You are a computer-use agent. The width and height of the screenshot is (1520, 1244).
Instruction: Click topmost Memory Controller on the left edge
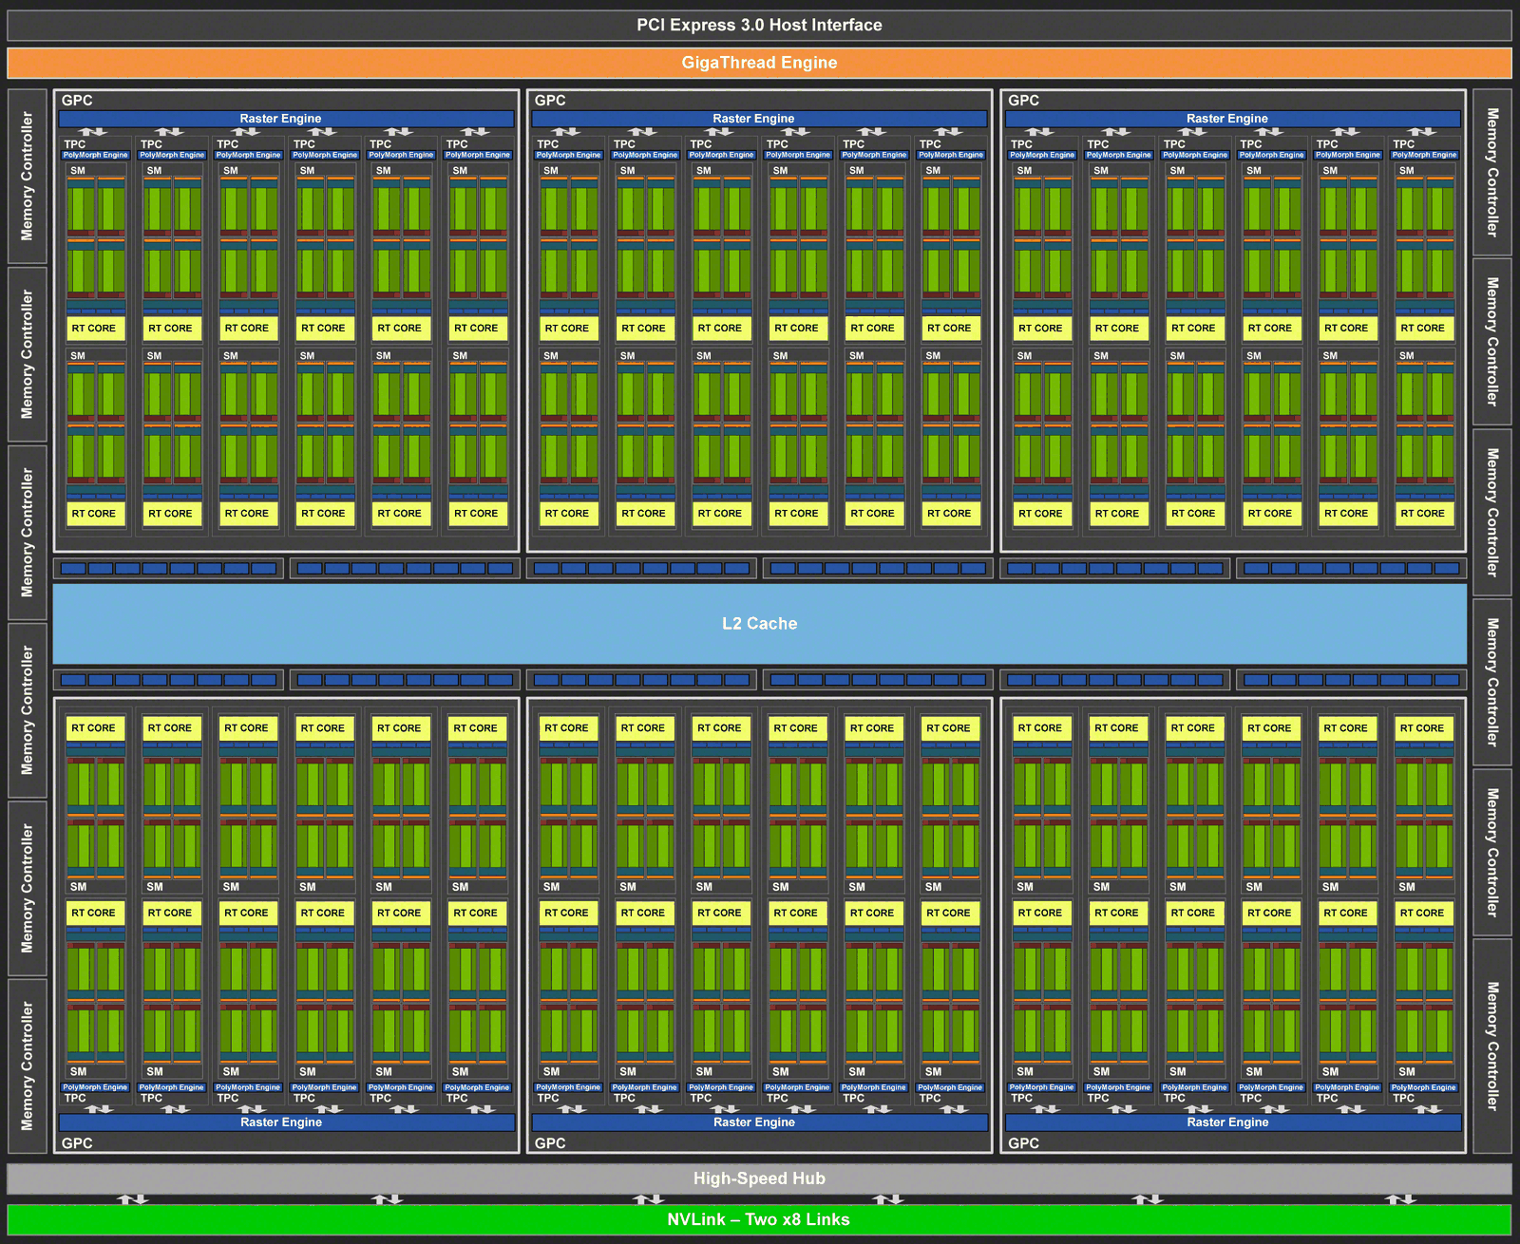(x=28, y=176)
